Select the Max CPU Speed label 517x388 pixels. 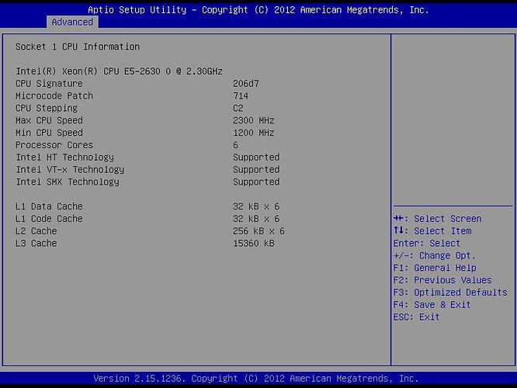coord(49,120)
